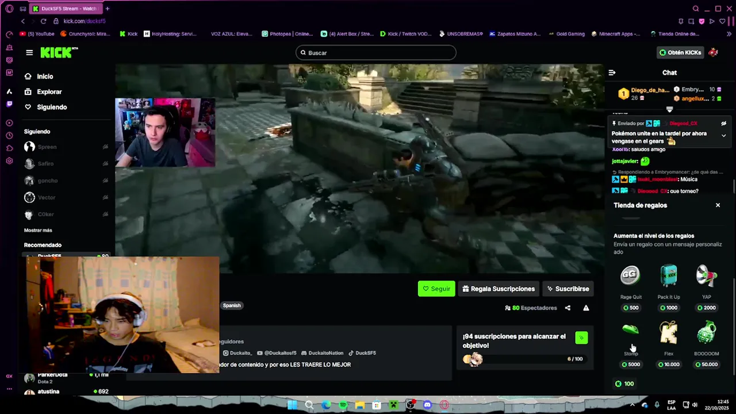This screenshot has width=736, height=414.
Task: Open a new browser tab
Action: [x=107, y=9]
